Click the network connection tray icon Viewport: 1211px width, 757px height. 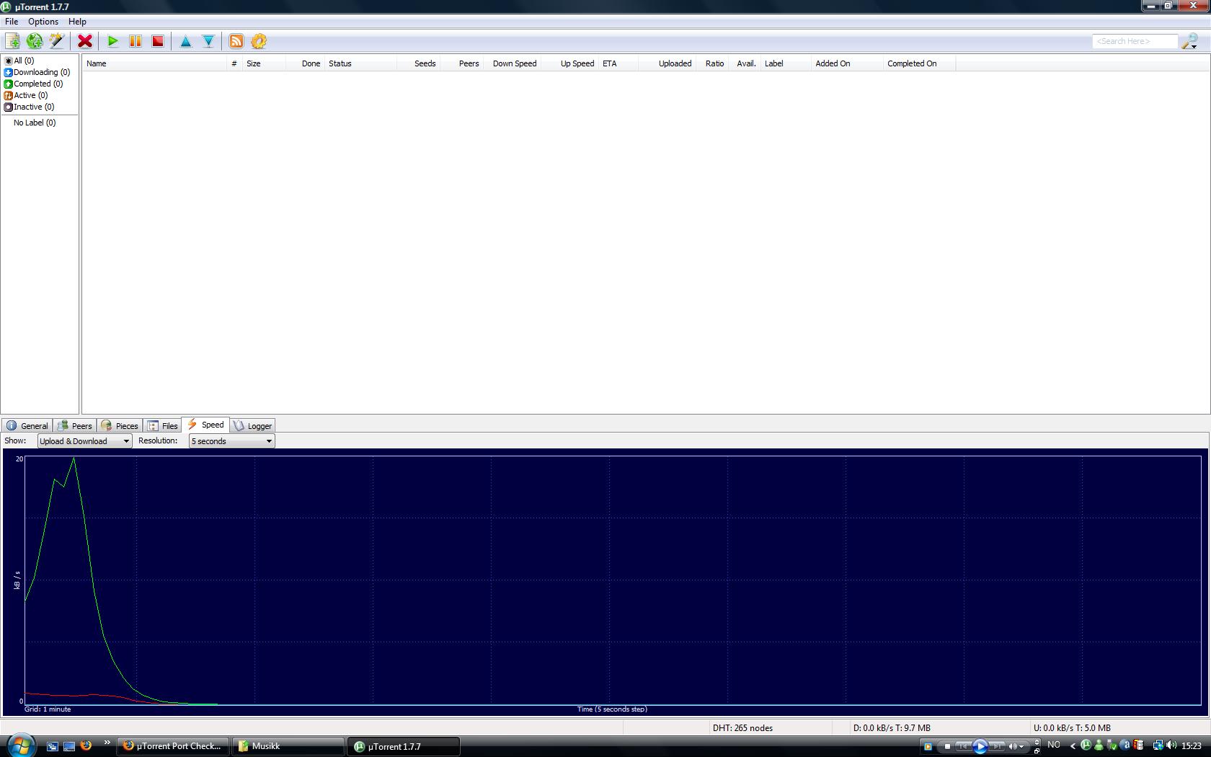point(1158,745)
